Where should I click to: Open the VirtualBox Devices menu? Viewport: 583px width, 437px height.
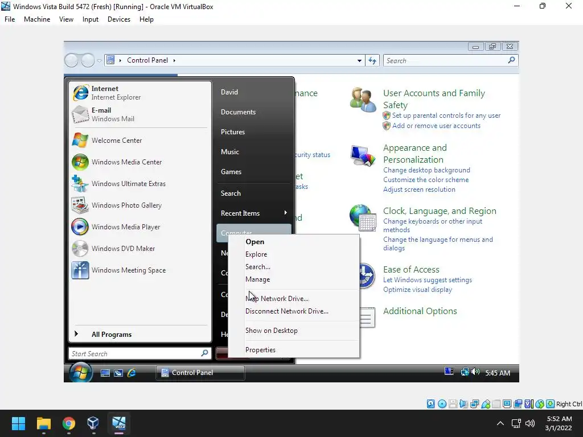tap(119, 19)
